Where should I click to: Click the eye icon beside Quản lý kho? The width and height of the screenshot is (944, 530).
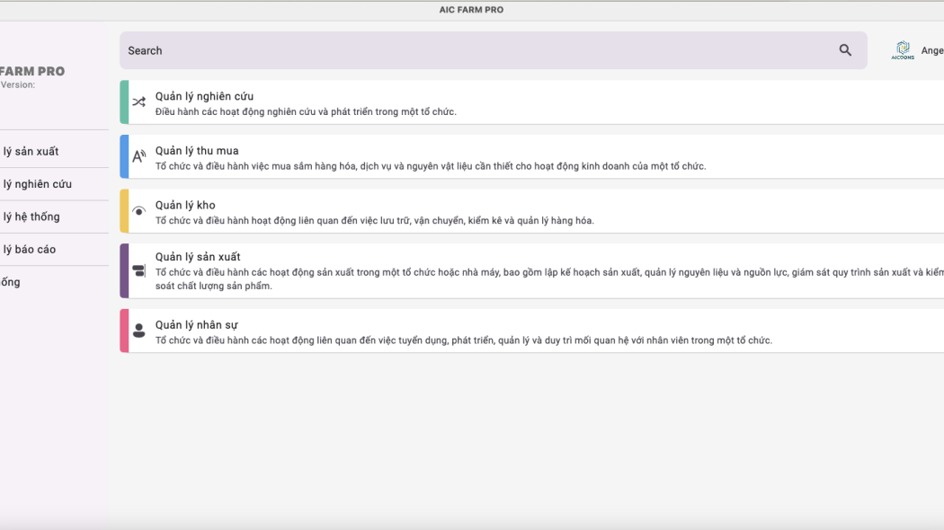[x=138, y=211]
